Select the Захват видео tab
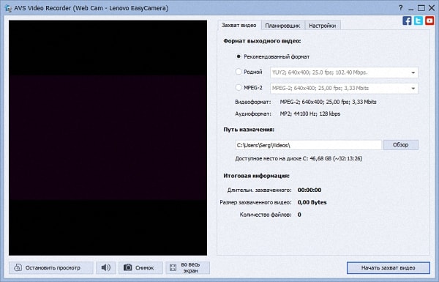Viewport: 439px width, 282px height. tap(239, 25)
